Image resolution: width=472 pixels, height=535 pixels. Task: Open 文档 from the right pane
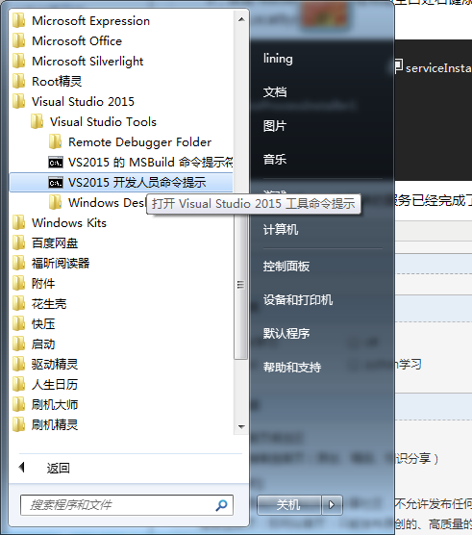(x=275, y=92)
